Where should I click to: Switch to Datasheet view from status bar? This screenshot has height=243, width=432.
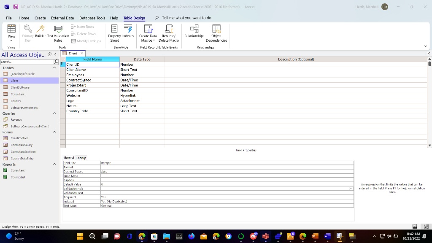click(x=415, y=227)
